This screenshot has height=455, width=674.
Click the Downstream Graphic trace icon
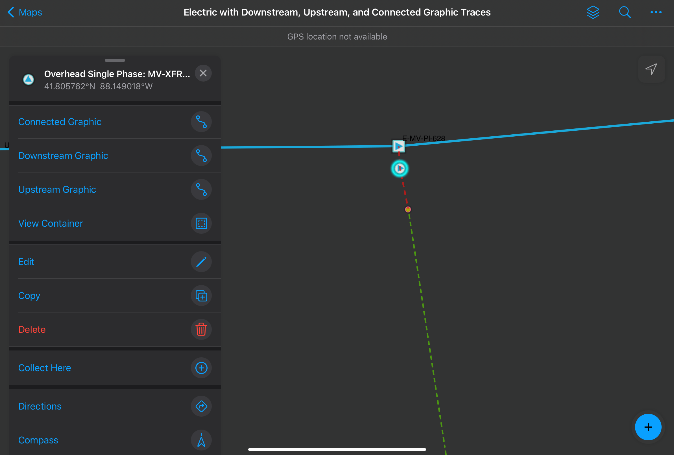click(x=201, y=156)
